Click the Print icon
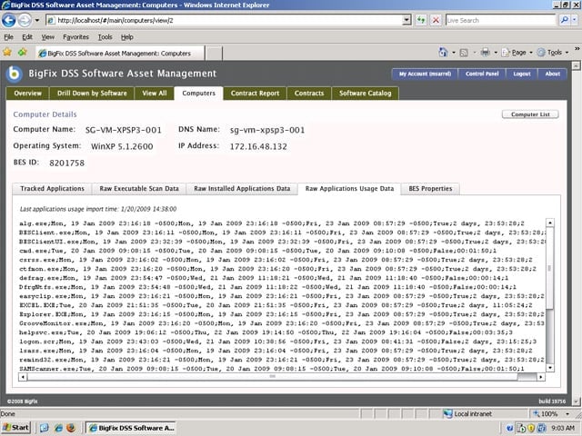Viewport: 582px width, 436px height. click(485, 53)
